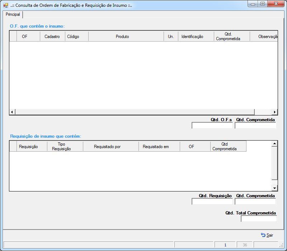Maximize the Consulta de Ordem window

263,4
